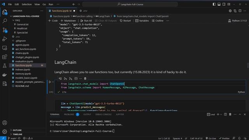Open the Docker view in activity bar
The image size is (249, 140).
pos(5,75)
